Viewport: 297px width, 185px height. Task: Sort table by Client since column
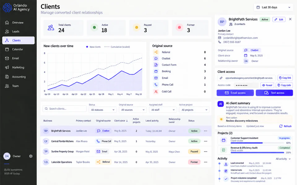121,121
